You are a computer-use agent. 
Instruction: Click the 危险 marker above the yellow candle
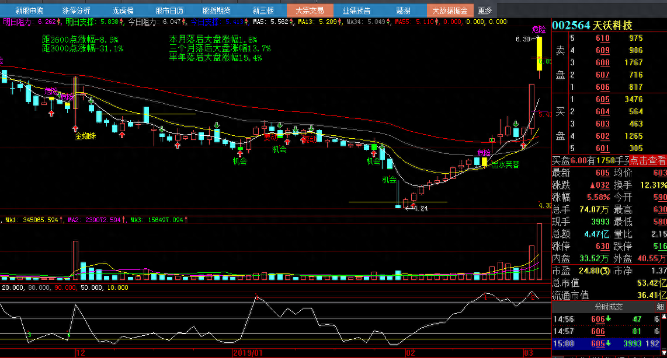click(539, 29)
